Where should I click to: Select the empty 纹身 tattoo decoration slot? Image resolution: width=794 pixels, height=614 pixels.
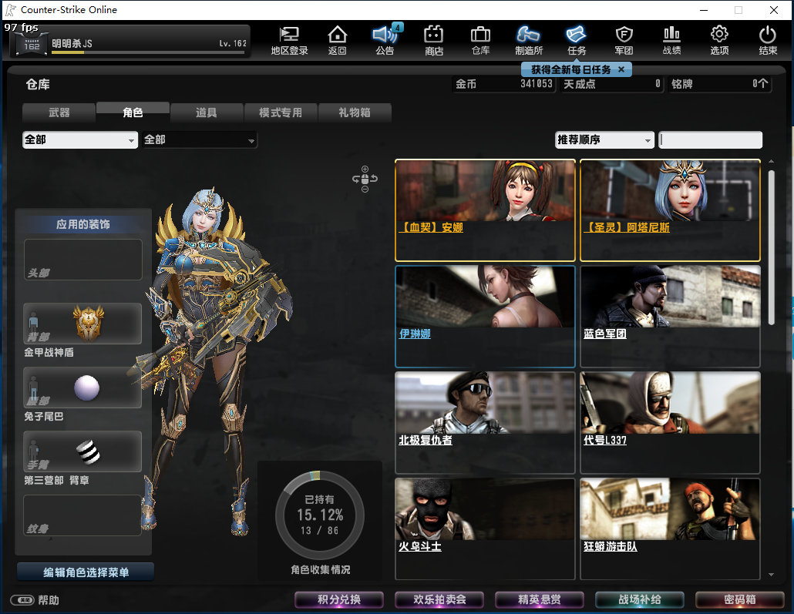(83, 515)
